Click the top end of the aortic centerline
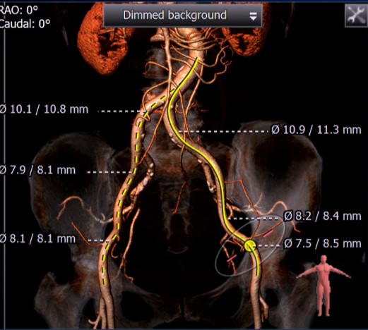The height and width of the screenshot is (330, 368). click(x=197, y=59)
